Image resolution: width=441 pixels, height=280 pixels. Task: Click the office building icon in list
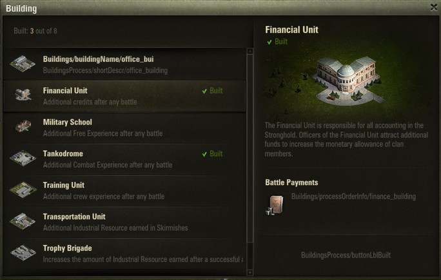pyautogui.click(x=23, y=64)
